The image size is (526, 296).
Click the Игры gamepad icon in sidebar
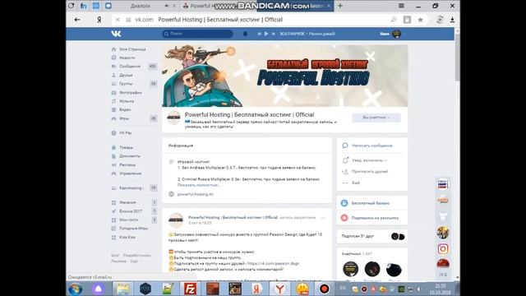click(113, 118)
